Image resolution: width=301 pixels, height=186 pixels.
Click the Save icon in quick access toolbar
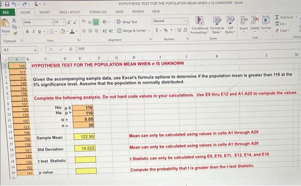point(7,4)
